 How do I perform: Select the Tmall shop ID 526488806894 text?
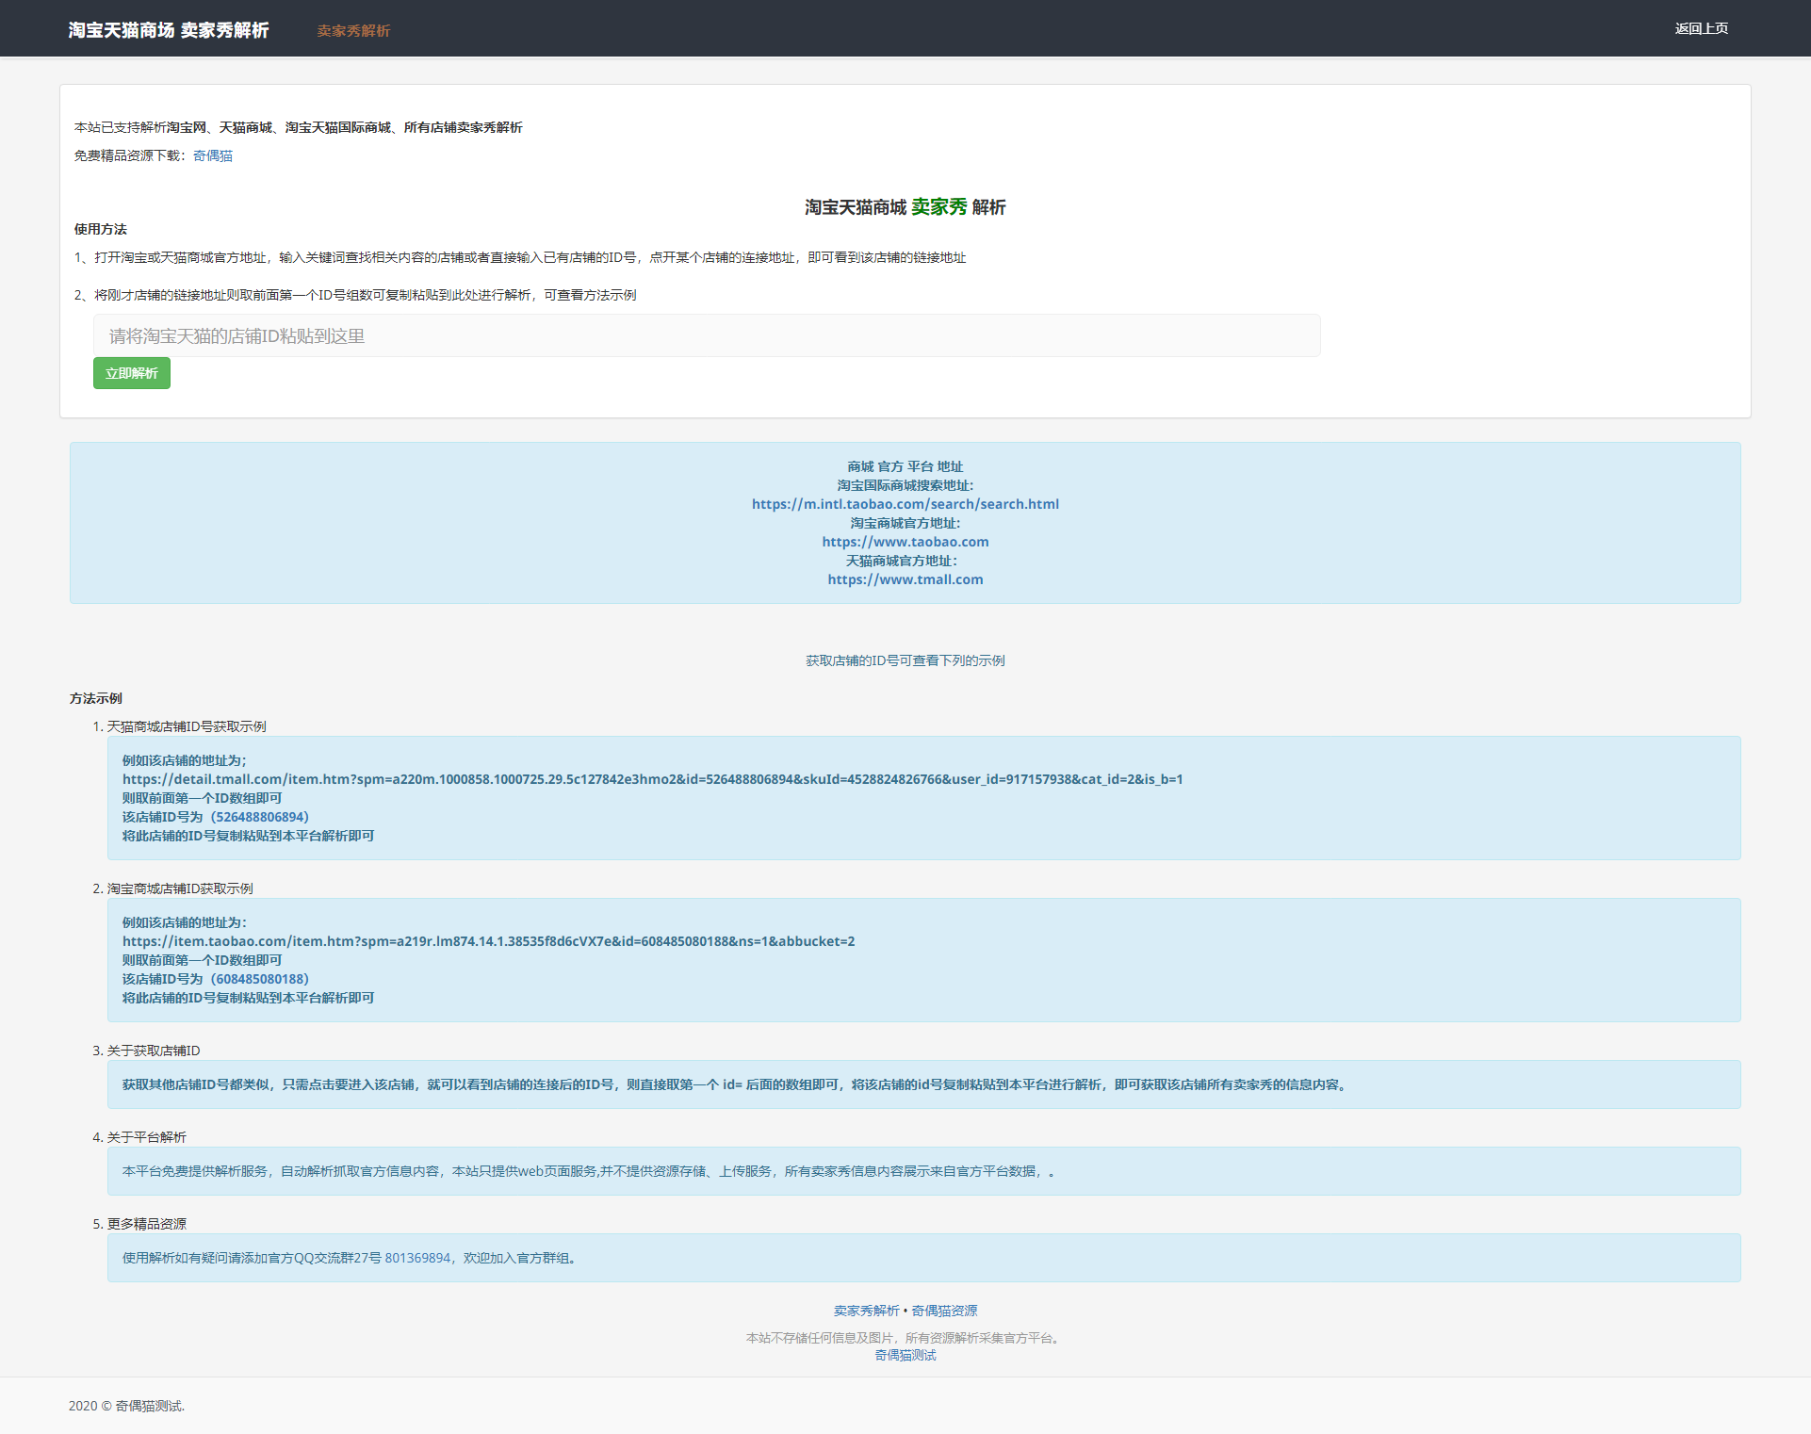point(260,817)
